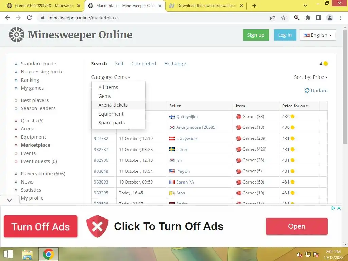Click the coin icon next to balance 4

coord(326,64)
